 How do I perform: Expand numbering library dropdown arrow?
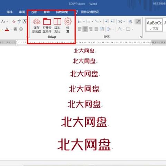click(93, 21)
